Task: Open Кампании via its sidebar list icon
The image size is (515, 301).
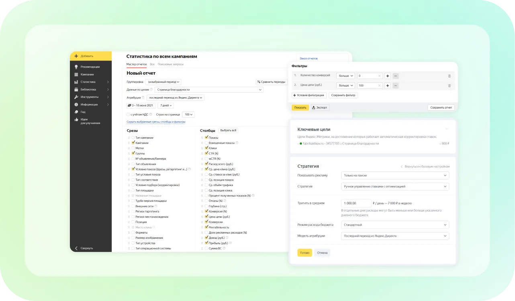Action: click(76, 74)
